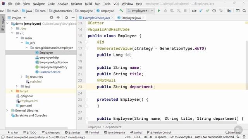Screen dimensions: 248x139
Task: Expand External Libraries node
Action: pyautogui.click(x=7, y=110)
